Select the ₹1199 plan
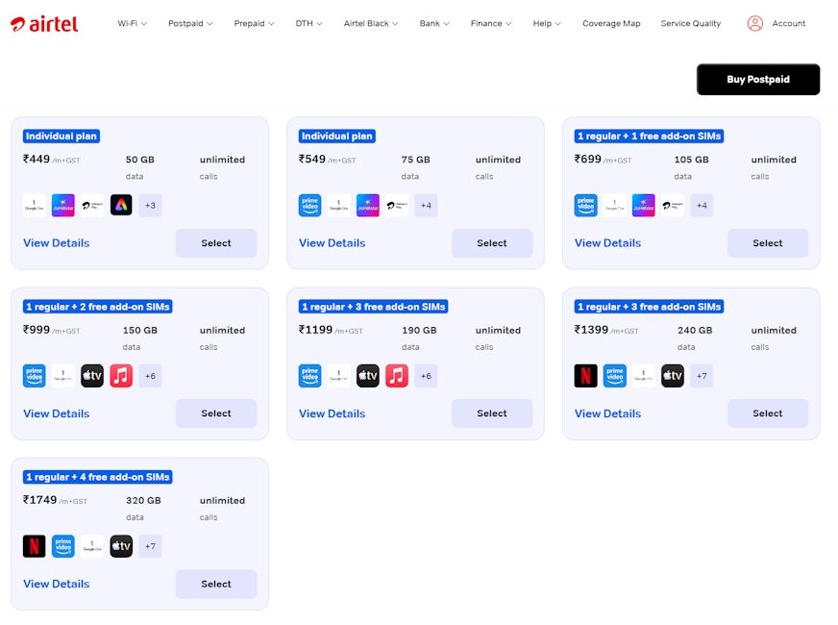 point(491,413)
